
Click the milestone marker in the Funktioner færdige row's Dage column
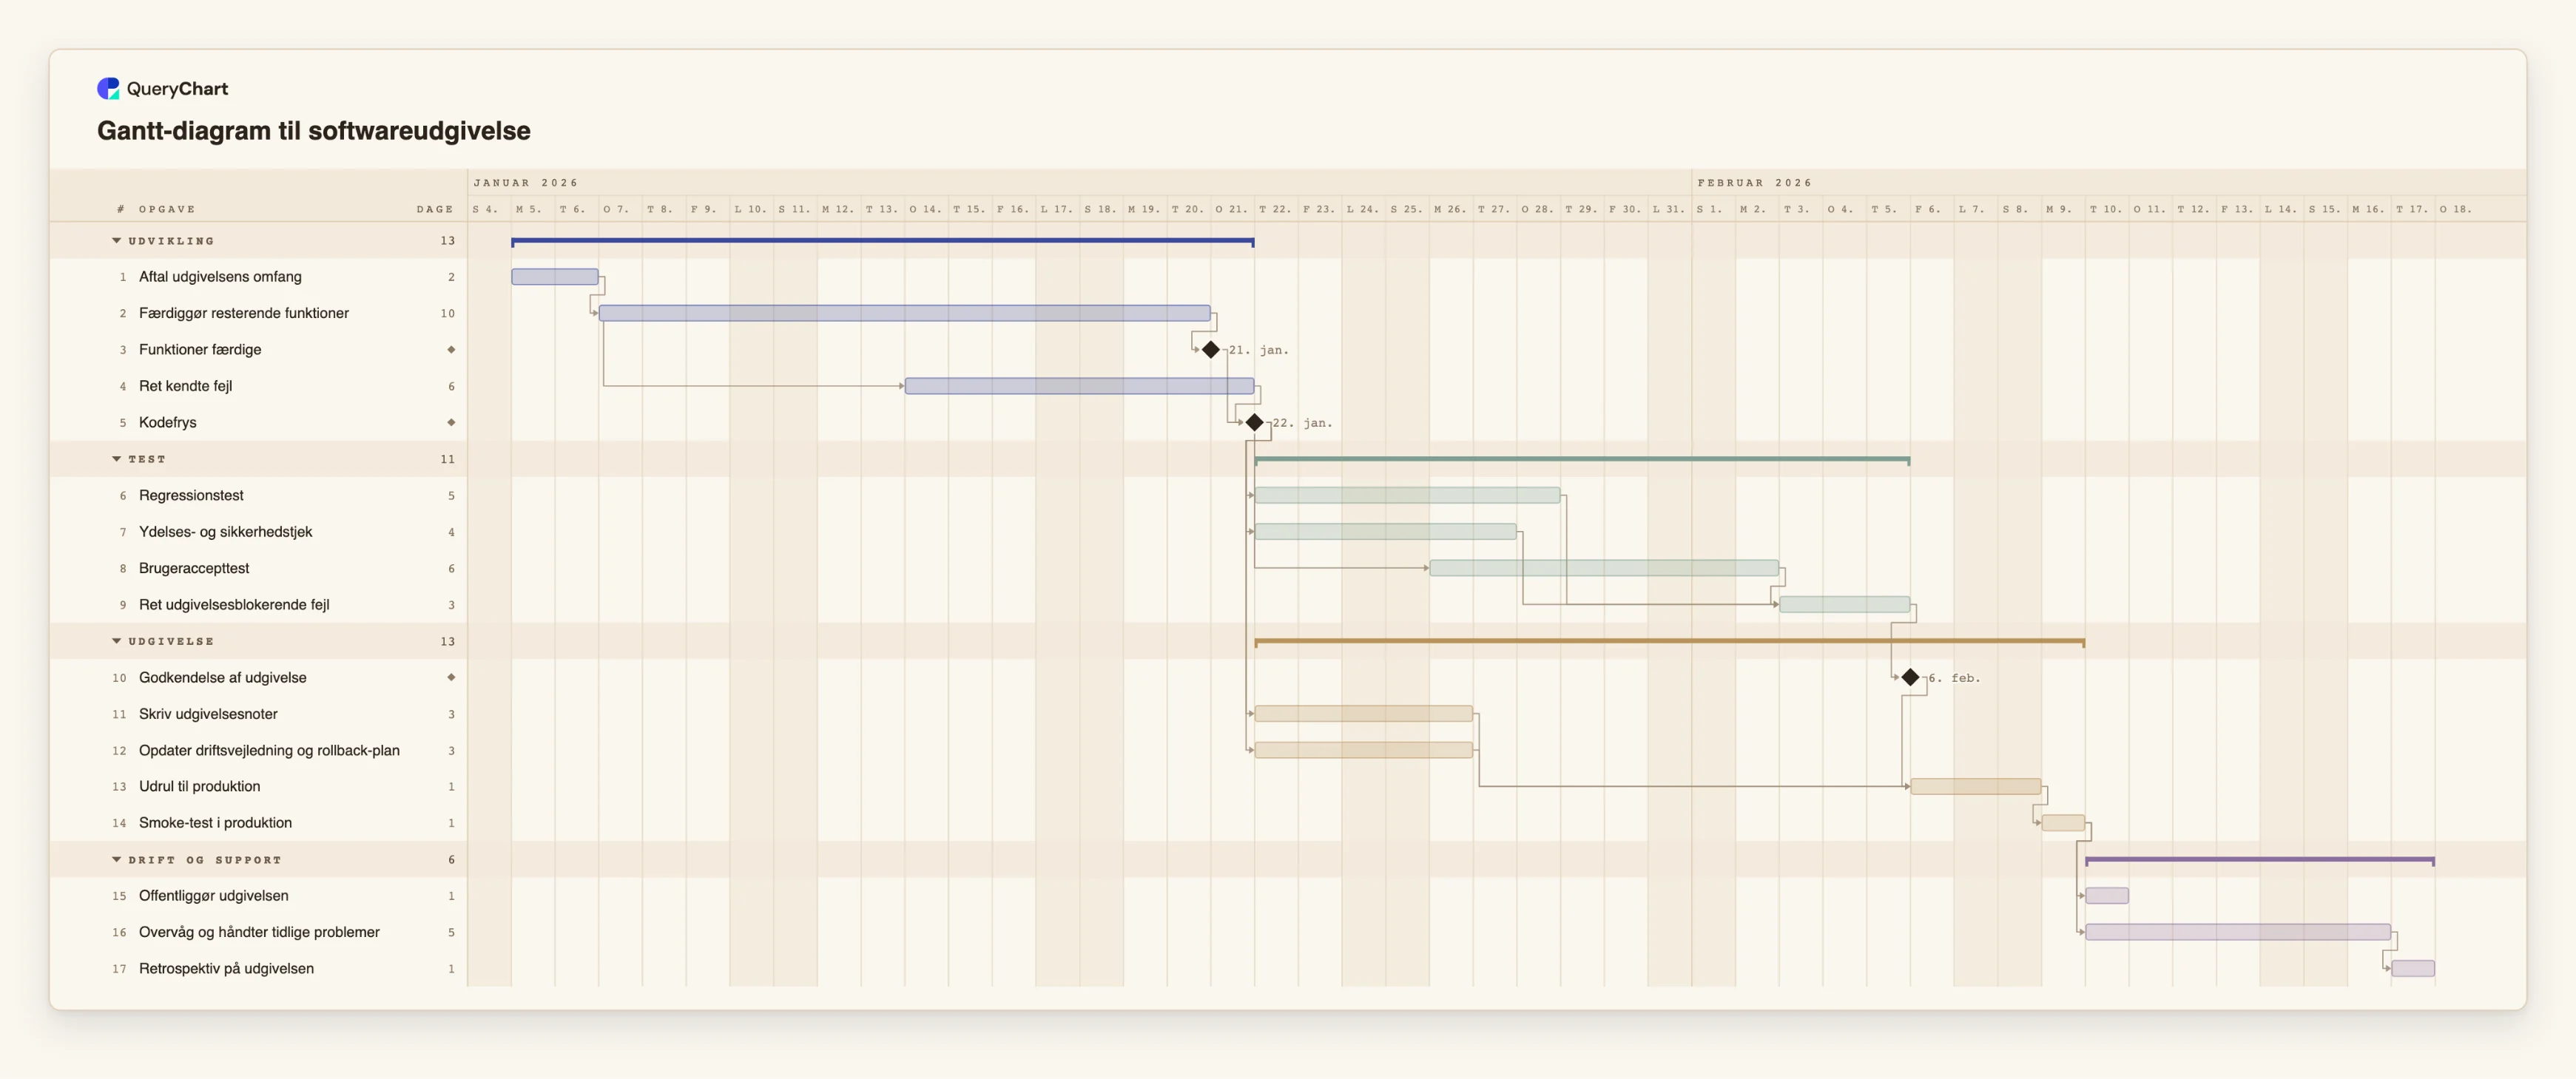click(x=451, y=350)
